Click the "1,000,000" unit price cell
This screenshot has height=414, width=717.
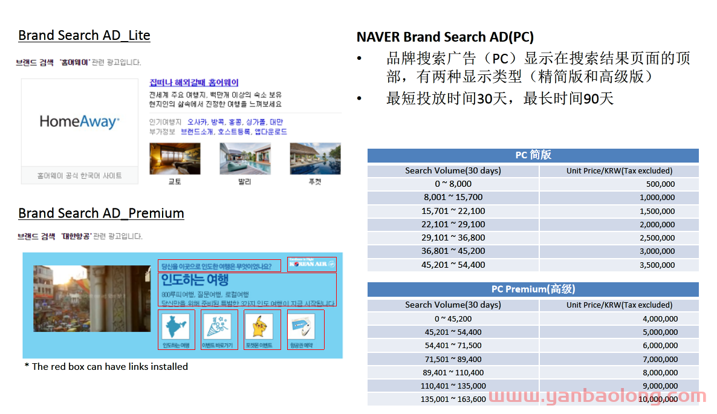[x=619, y=197]
